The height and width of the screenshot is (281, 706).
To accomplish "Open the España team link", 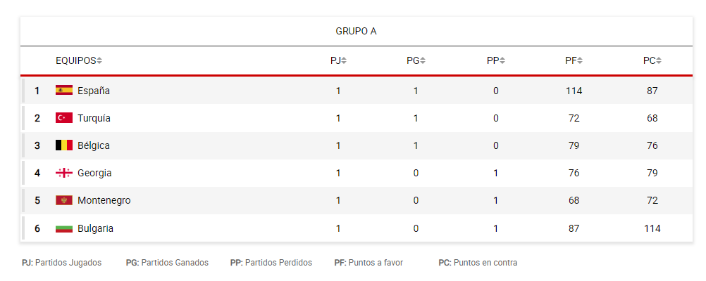I will [x=94, y=91].
